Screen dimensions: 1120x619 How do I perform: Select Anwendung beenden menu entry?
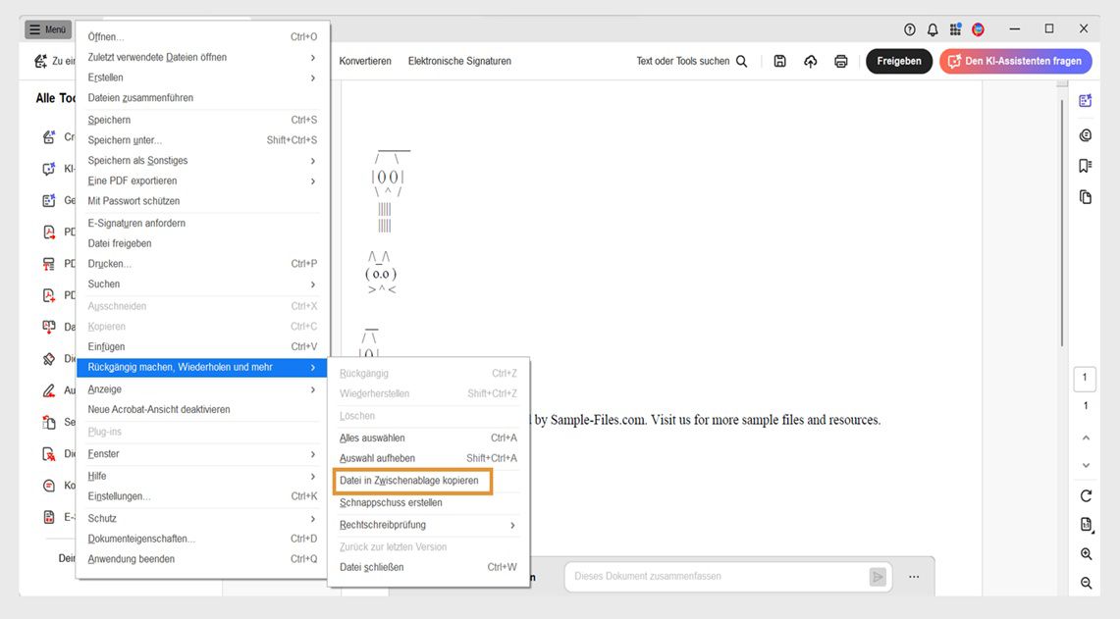(x=202, y=559)
